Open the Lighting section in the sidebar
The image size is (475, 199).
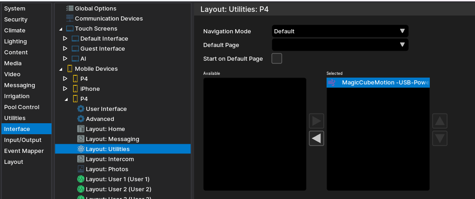[x=16, y=42]
